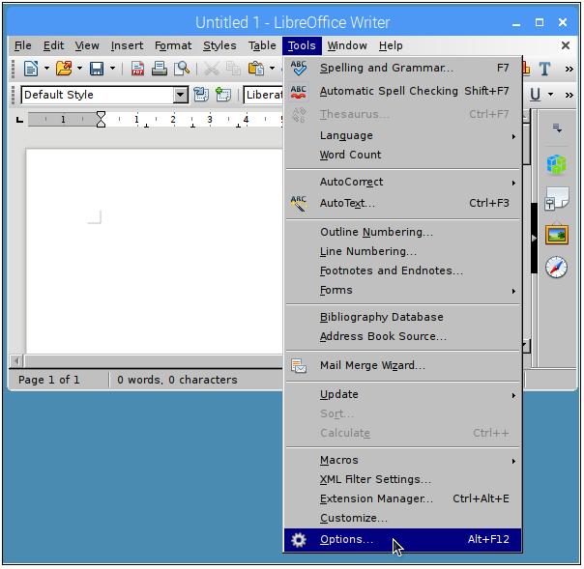584x569 pixels.
Task: Click the Export as PDF icon
Action: click(x=137, y=69)
